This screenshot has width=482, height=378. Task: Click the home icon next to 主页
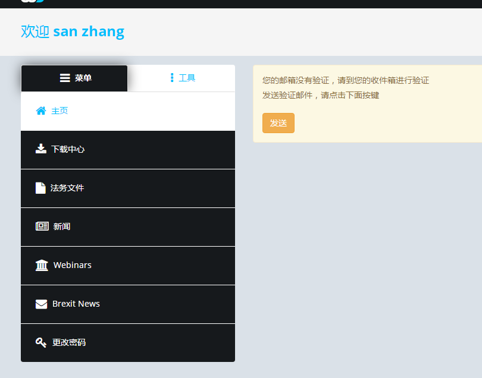[41, 111]
